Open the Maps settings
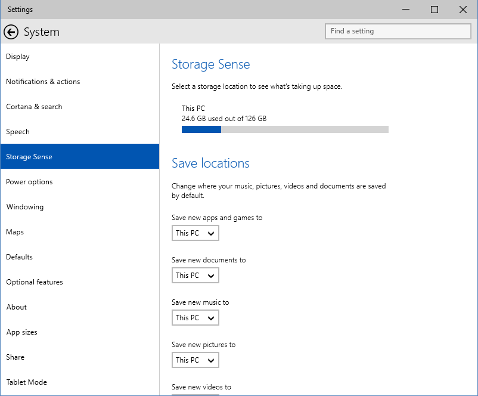The width and height of the screenshot is (478, 396). (x=15, y=232)
